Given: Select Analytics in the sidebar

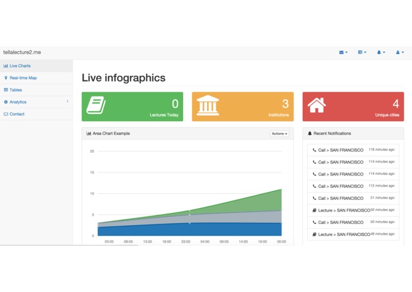Looking at the screenshot, I should [x=36, y=102].
